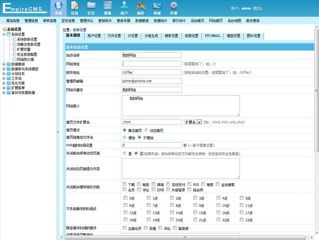Open the 信息 notepad icon
319x240 pixels.
75,5
